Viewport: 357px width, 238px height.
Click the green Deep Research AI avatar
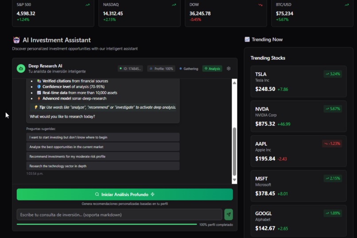[x=21, y=69]
